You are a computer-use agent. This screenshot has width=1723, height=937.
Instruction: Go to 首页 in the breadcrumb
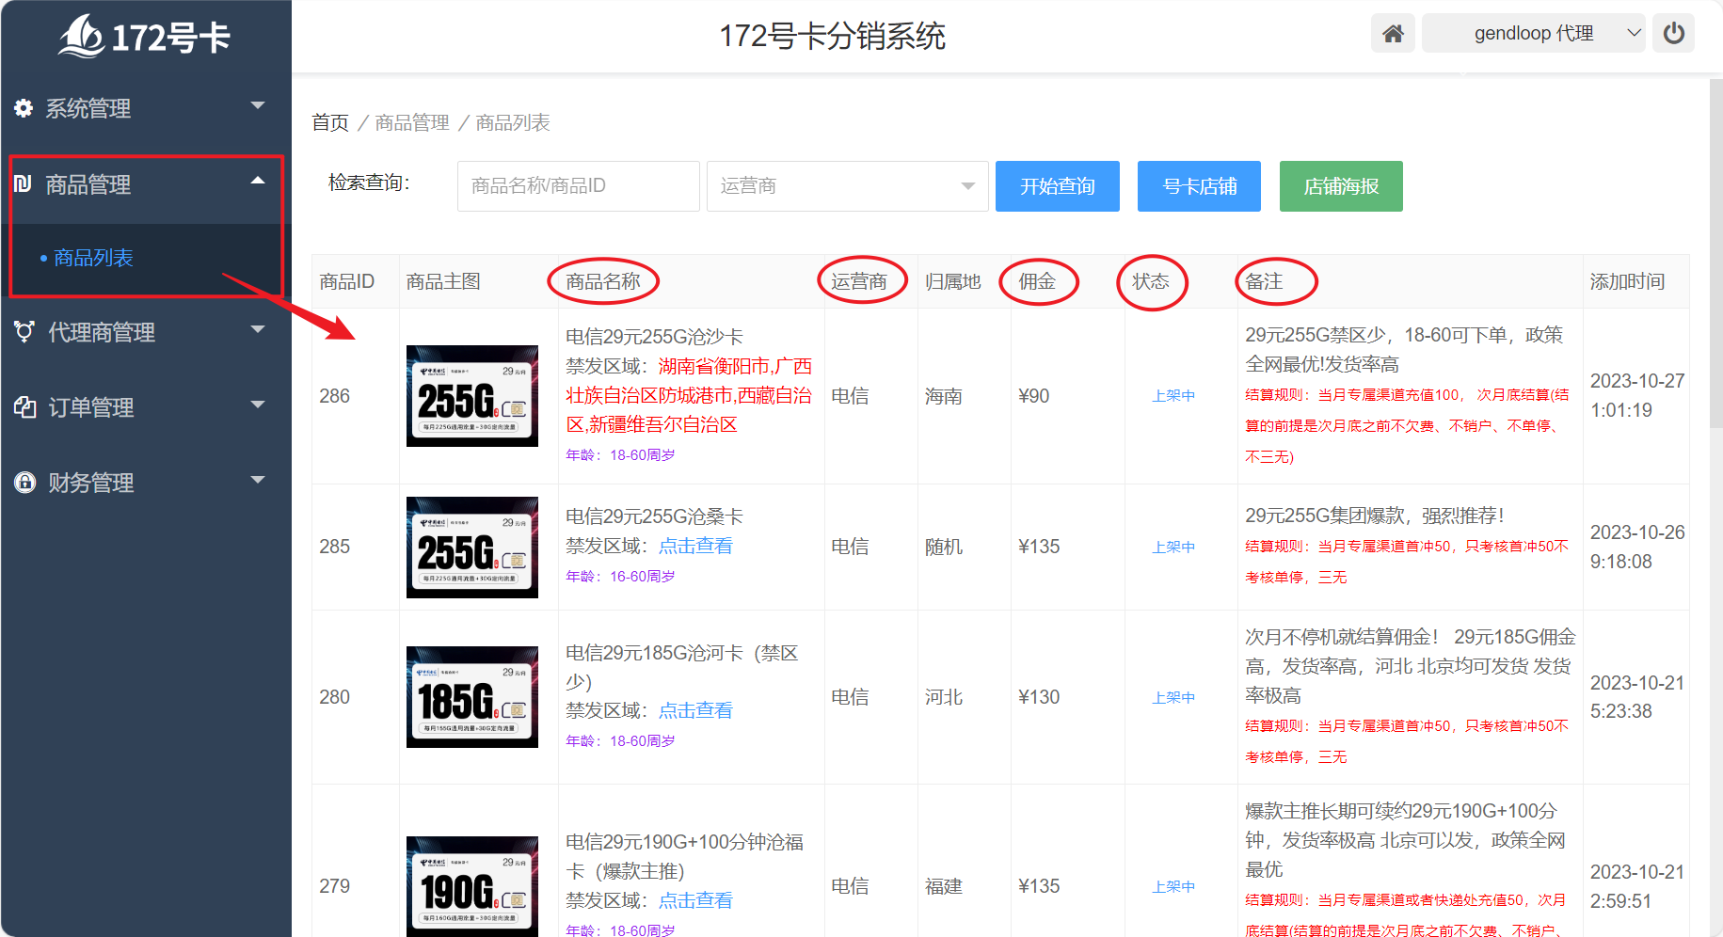[x=330, y=123]
